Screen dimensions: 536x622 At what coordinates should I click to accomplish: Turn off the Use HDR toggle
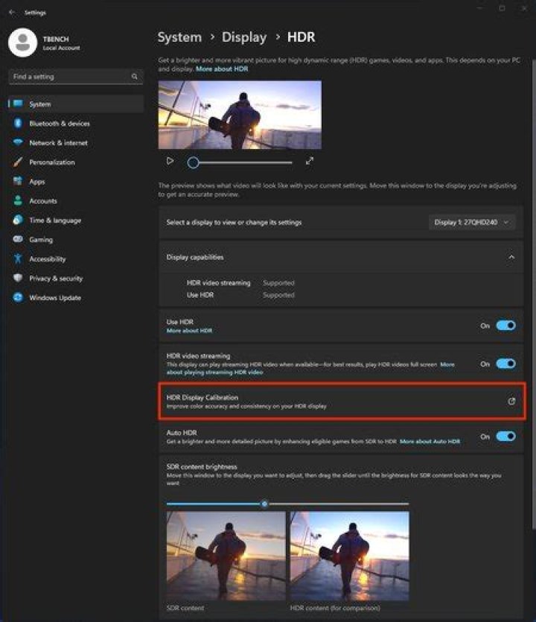click(505, 326)
